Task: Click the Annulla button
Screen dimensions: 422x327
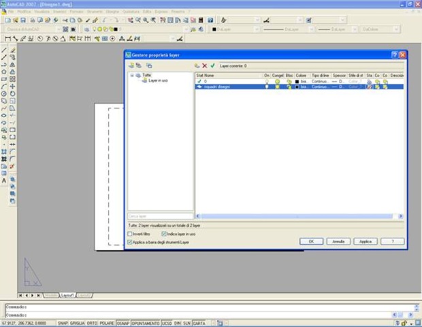Action: click(x=338, y=241)
